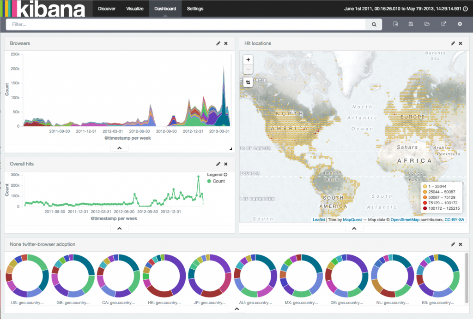Click the ES donut chart
473x319 pixels.
click(438, 276)
